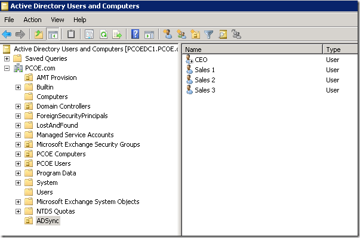Select the root Active Directory Users node

pos(96,49)
